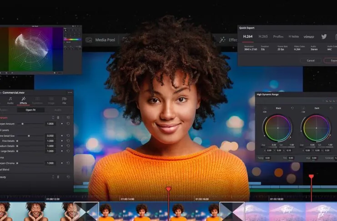
Task: Select the Fuji mountain clip on timeline
Action: pos(291,211)
